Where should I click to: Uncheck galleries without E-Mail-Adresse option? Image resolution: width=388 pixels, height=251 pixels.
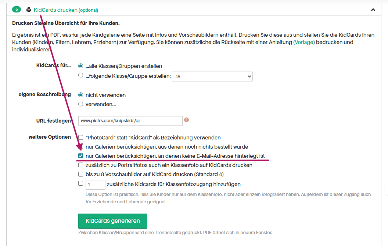pos(81,156)
